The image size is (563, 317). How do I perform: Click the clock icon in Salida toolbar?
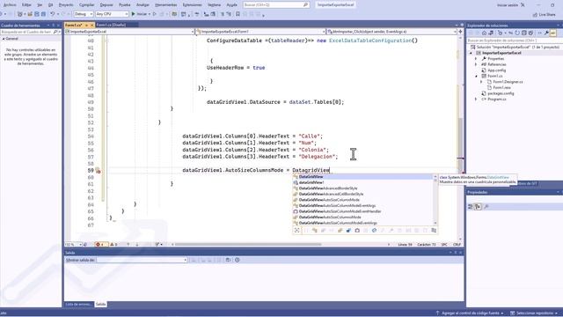click(238, 260)
